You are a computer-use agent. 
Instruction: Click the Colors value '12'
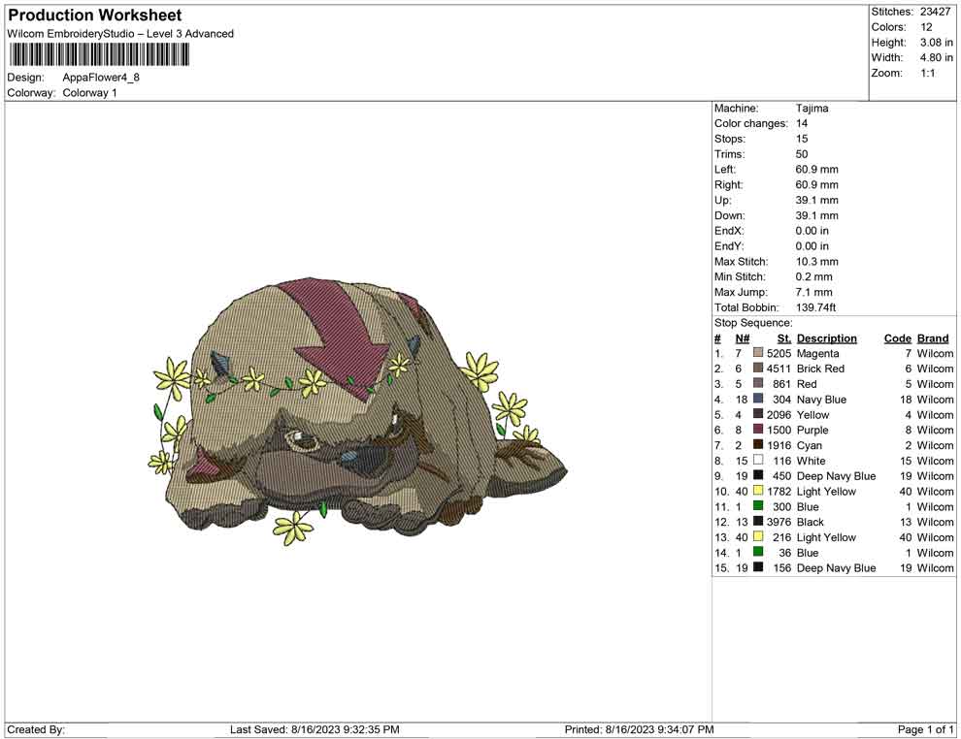click(926, 27)
